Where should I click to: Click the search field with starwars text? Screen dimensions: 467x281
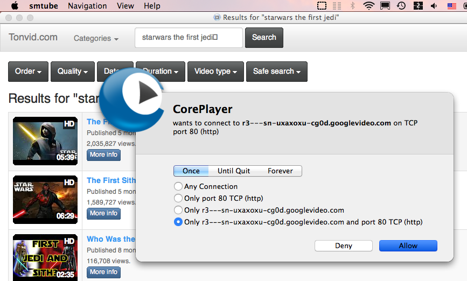[189, 38]
